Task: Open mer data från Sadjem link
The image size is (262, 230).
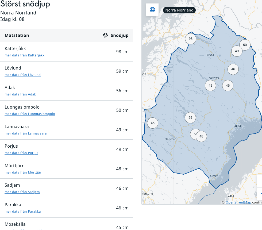Action: pyautogui.click(x=22, y=192)
